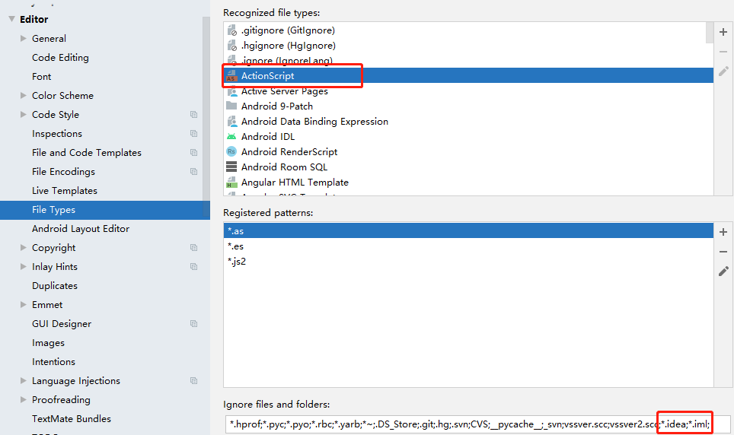Select File Types in settings tree
Screen dimensions: 734x435
(105, 210)
